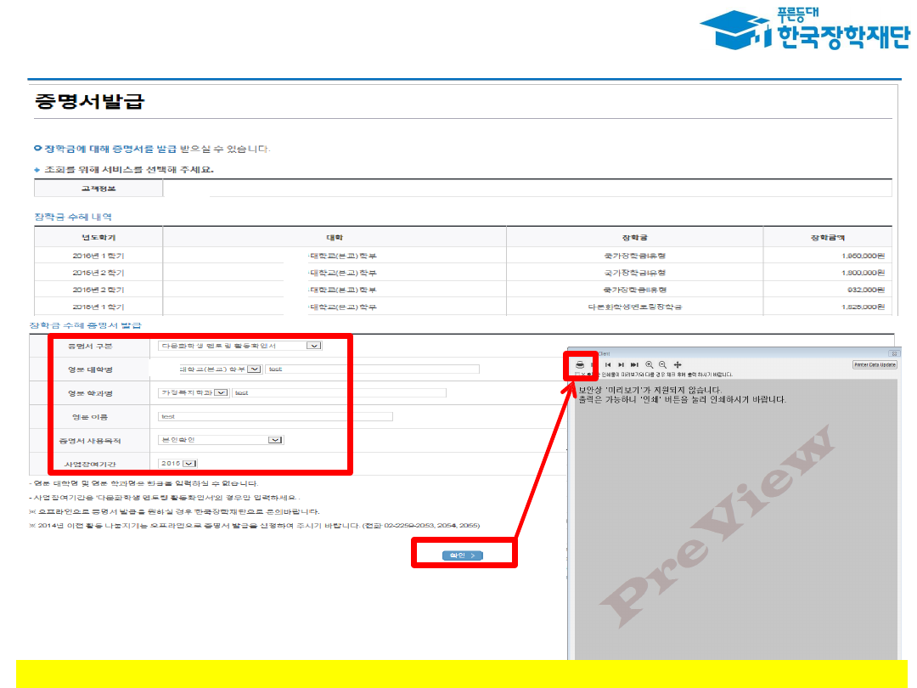
Task: Click the print icon in preview toolbar
Action: point(580,364)
